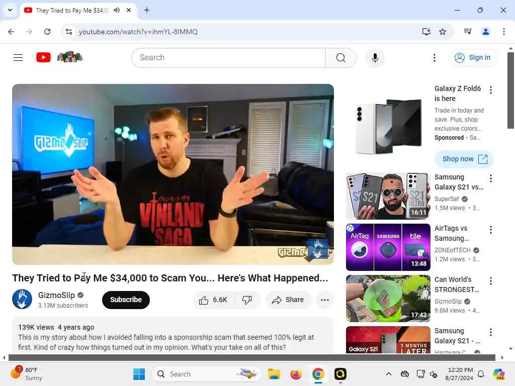
Task: Open the weather widget showing 80°F Sunny
Action: tap(27, 374)
